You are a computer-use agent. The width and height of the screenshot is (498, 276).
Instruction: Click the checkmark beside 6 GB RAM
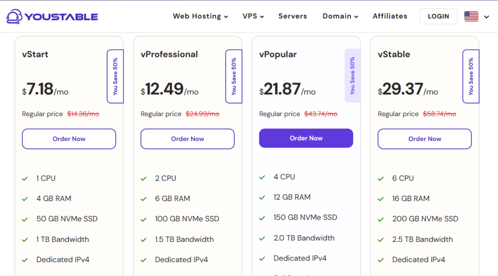click(x=143, y=199)
